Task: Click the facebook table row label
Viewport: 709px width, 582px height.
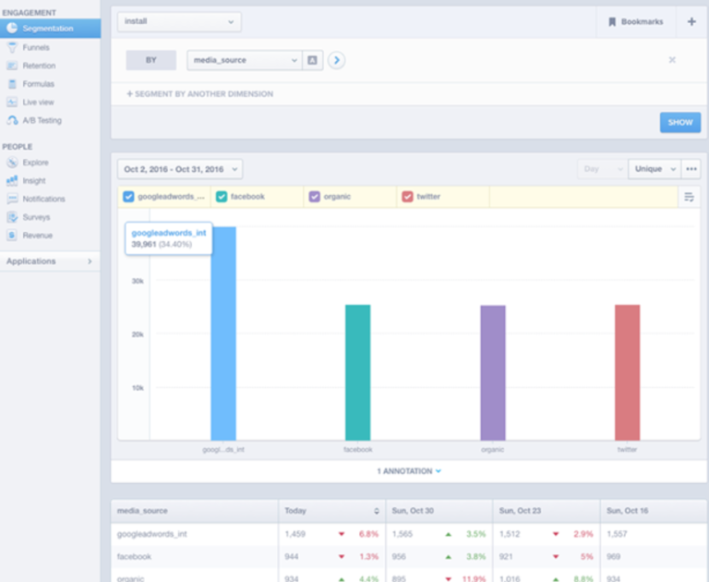Action: coord(134,557)
